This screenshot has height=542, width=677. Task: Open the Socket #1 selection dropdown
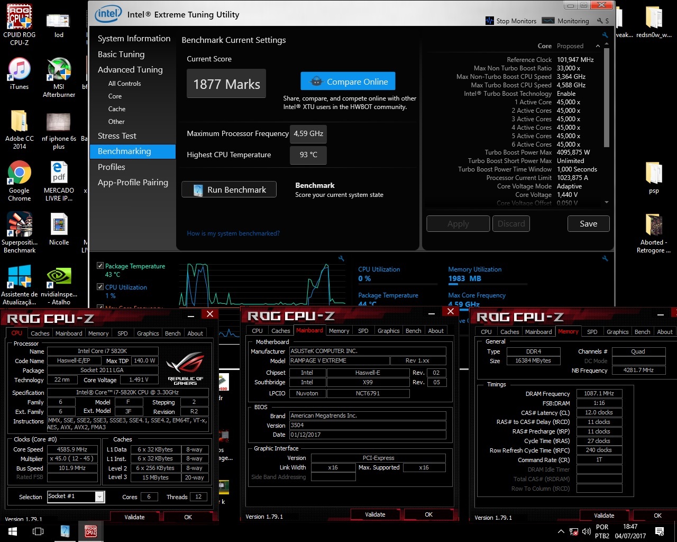coord(99,496)
